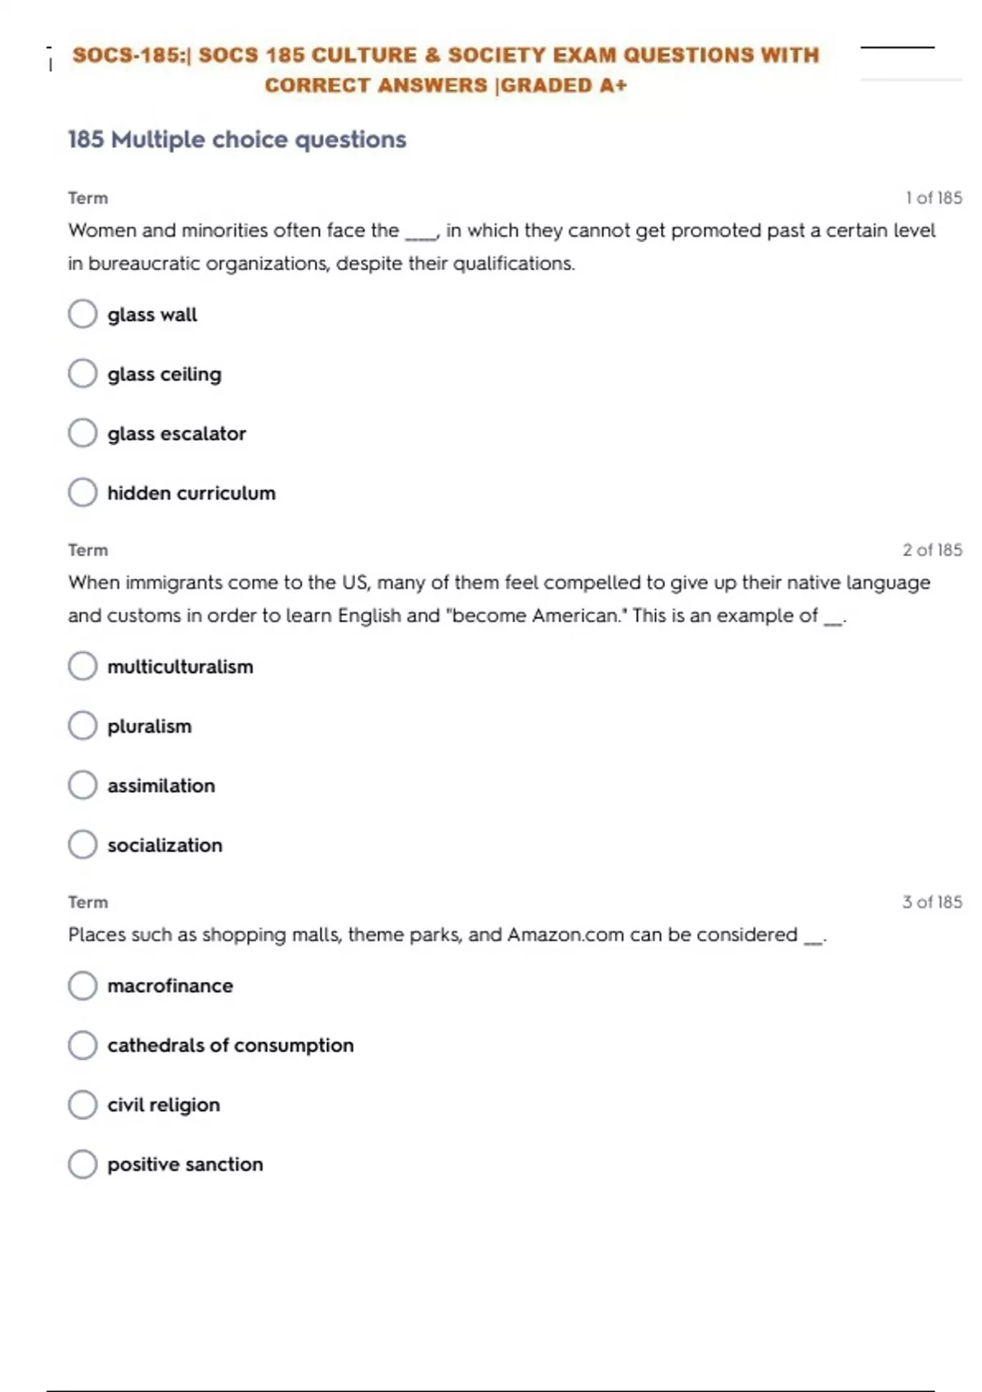This screenshot has height=1392, width=982.
Task: Select the "multiculturalism" radio option
Action: click(83, 667)
